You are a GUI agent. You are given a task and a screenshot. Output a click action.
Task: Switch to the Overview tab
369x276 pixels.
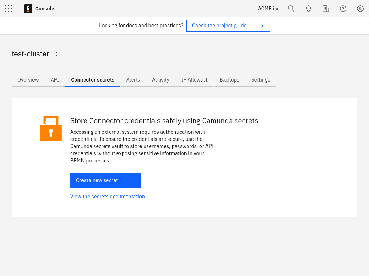(x=28, y=80)
